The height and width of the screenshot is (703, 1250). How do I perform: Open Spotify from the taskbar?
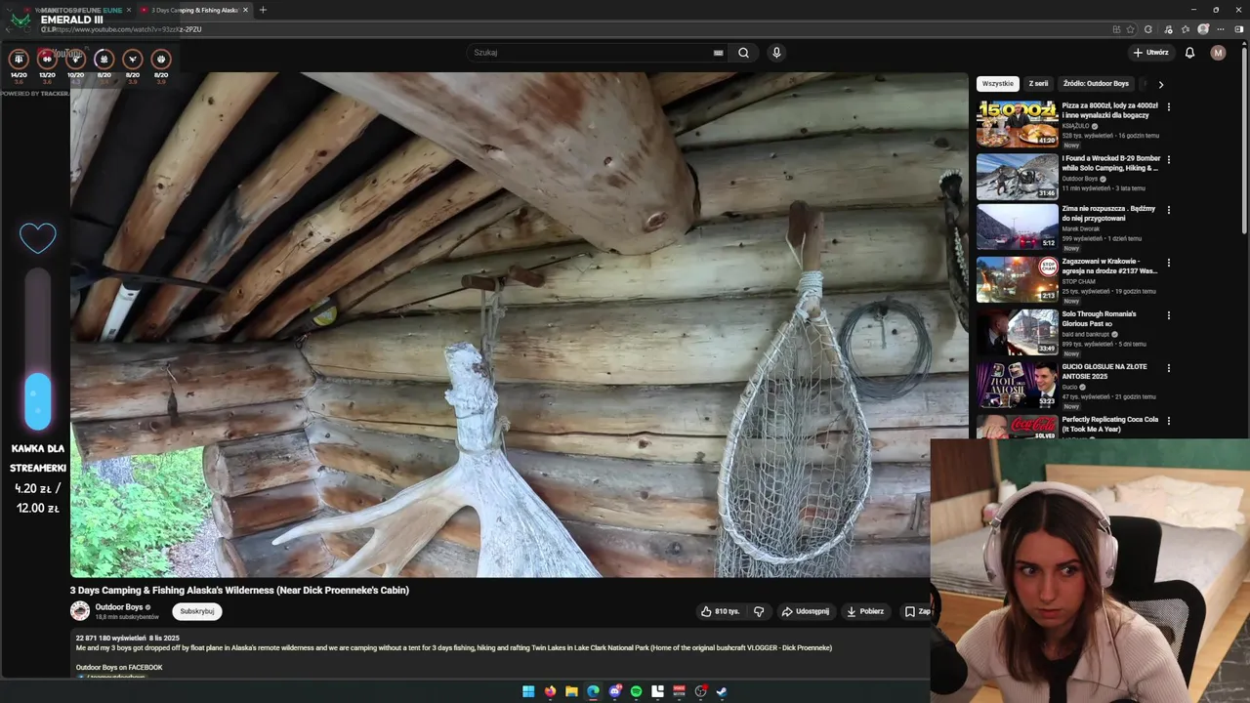636,691
